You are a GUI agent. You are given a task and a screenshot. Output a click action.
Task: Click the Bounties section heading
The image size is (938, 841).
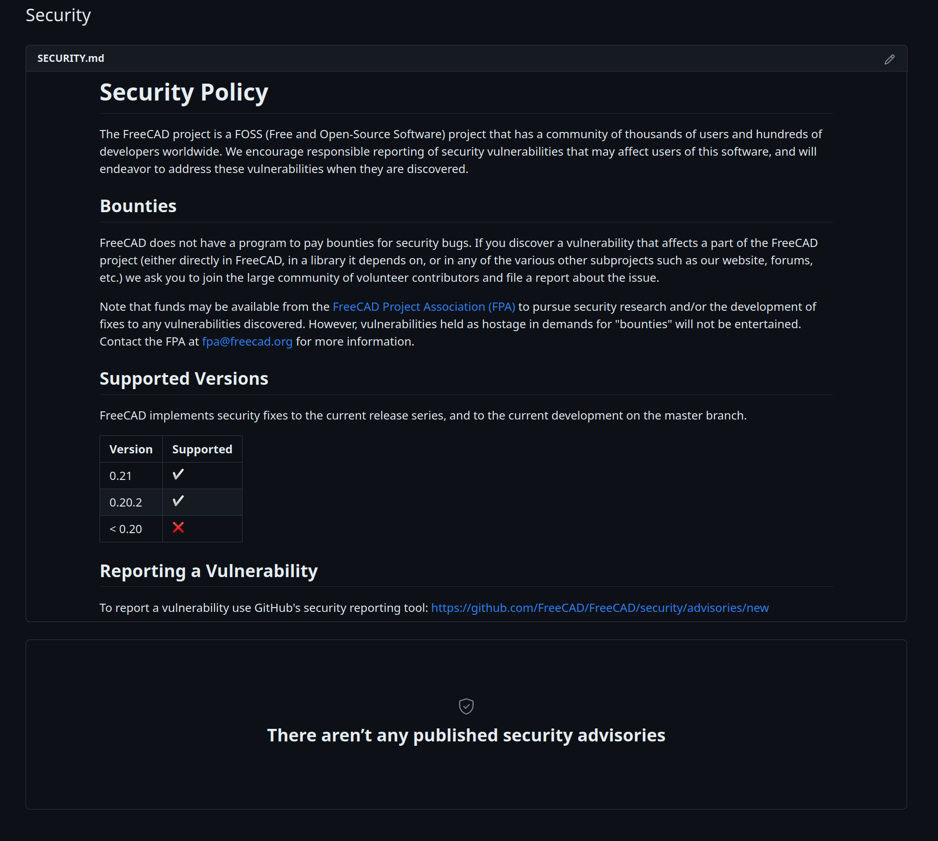138,206
